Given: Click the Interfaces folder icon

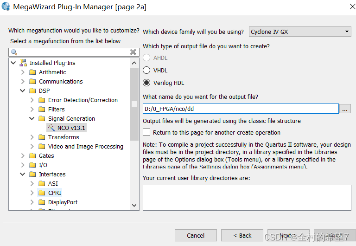Looking at the screenshot, I should tap(32, 175).
